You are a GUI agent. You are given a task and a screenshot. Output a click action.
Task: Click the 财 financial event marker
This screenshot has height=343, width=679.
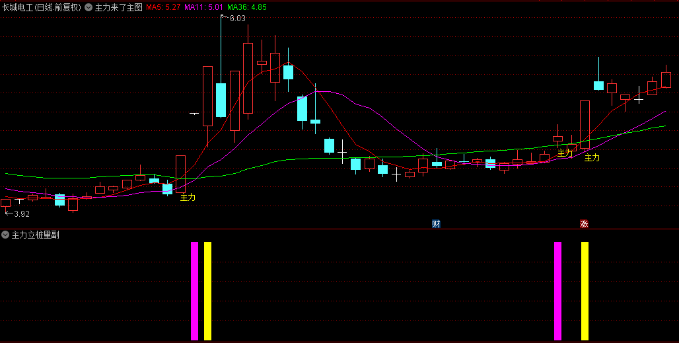tap(436, 224)
